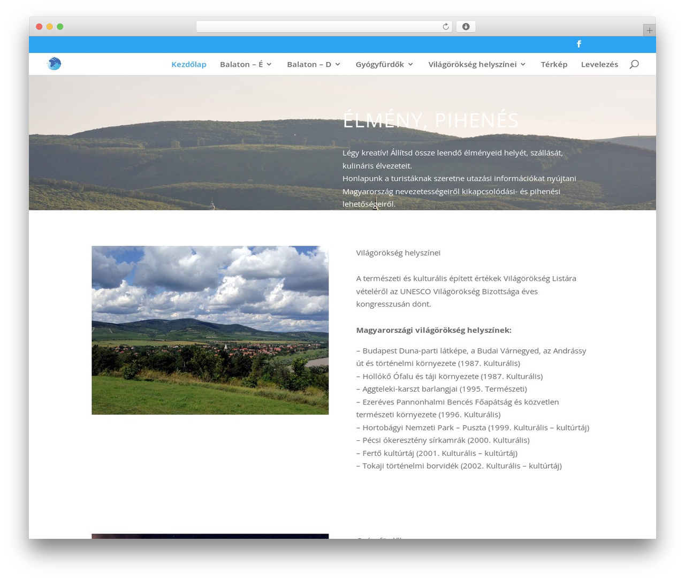The image size is (685, 580).
Task: Minimize the window with the yellow button
Action: pos(50,27)
